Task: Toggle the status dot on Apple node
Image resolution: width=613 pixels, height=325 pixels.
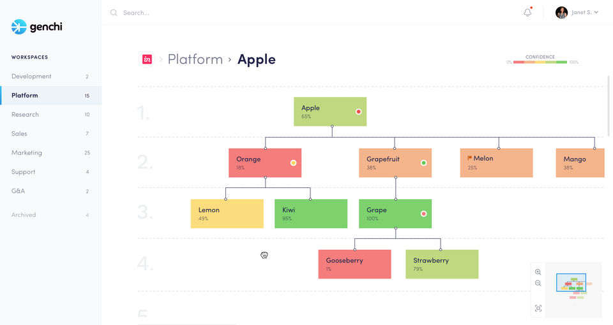Action: [358, 112]
